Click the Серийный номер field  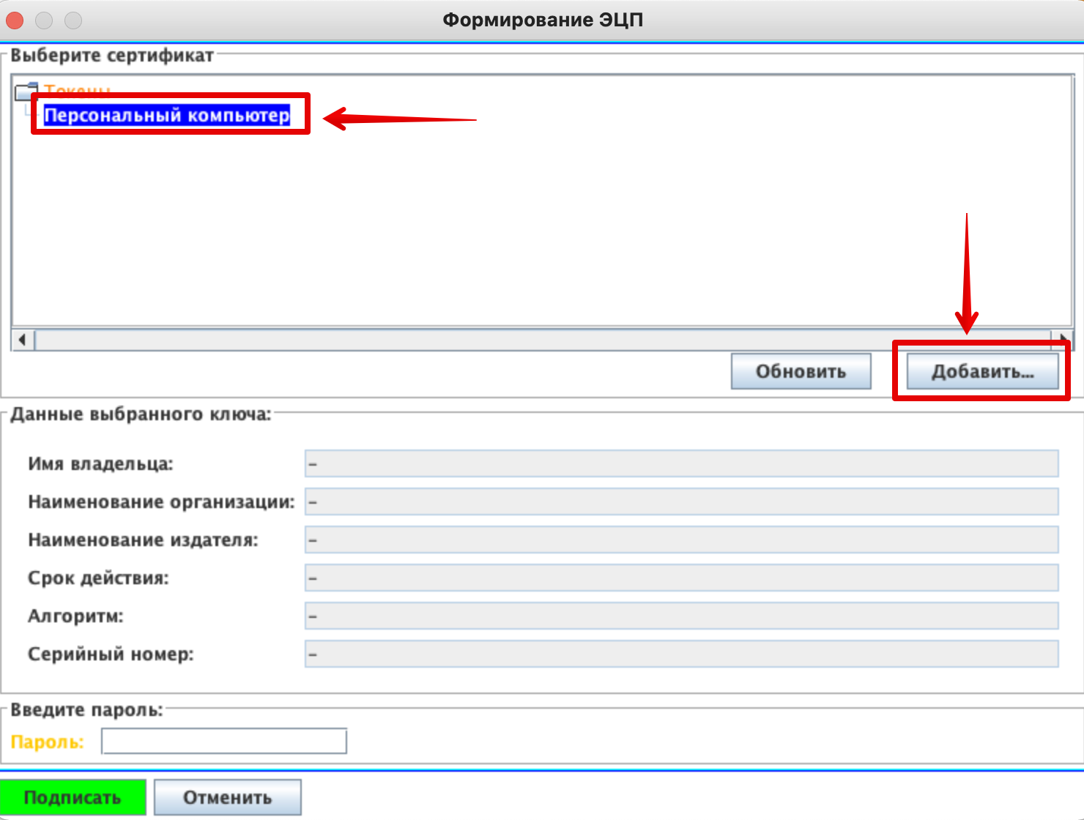tap(682, 654)
